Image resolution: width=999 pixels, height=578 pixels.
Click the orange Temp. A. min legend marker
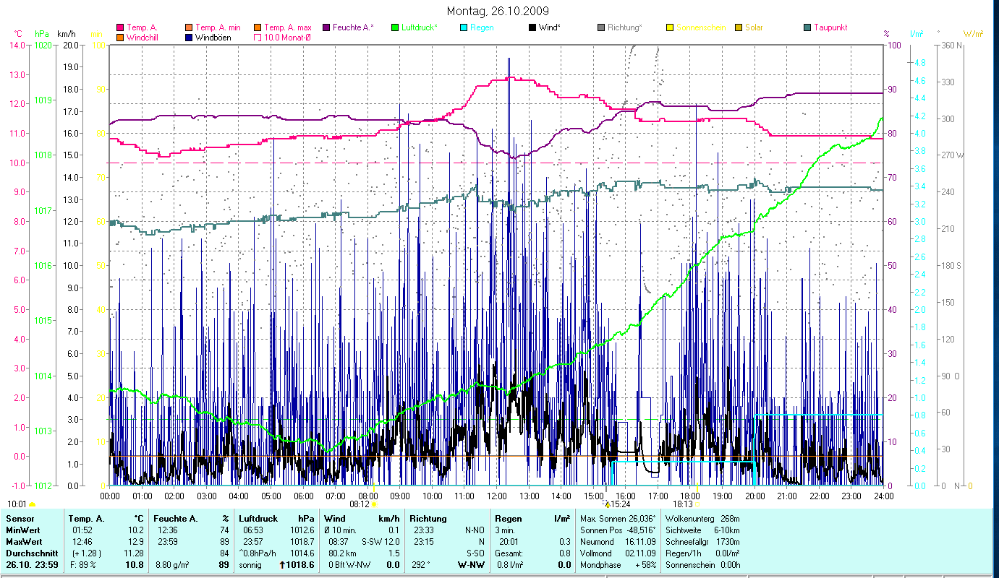click(189, 27)
